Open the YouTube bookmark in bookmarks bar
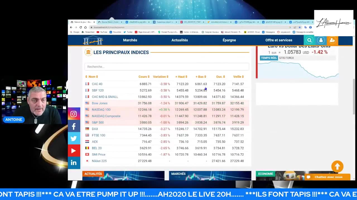 [102, 32]
